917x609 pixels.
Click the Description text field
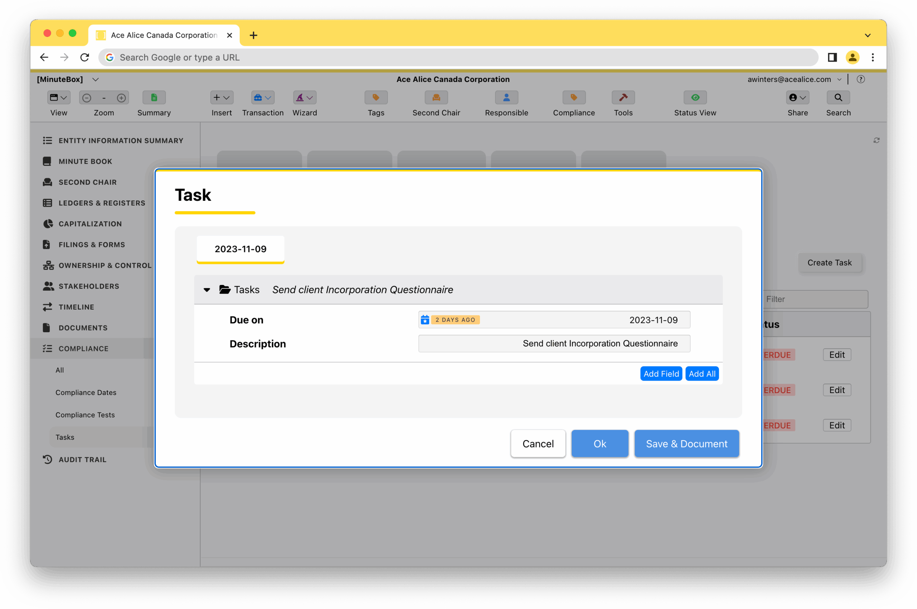[554, 343]
